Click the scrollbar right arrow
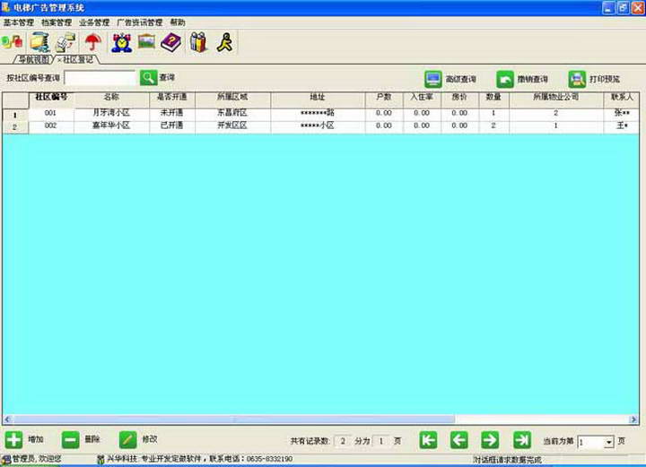The image size is (646, 467). coord(634,419)
